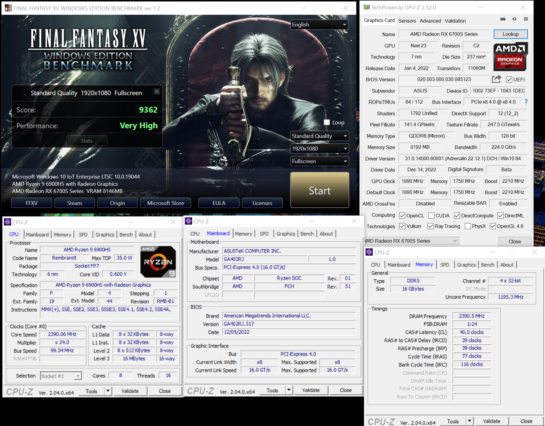
Task: Click the Steam button
Action: click(74, 203)
